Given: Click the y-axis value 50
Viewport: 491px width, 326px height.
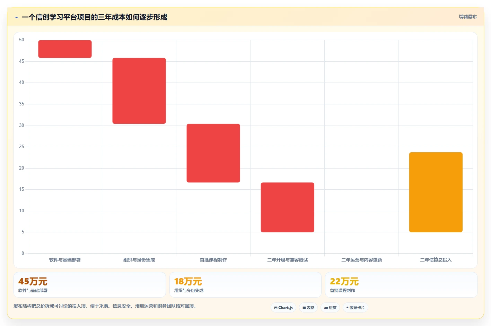Looking at the screenshot, I should click(x=21, y=40).
